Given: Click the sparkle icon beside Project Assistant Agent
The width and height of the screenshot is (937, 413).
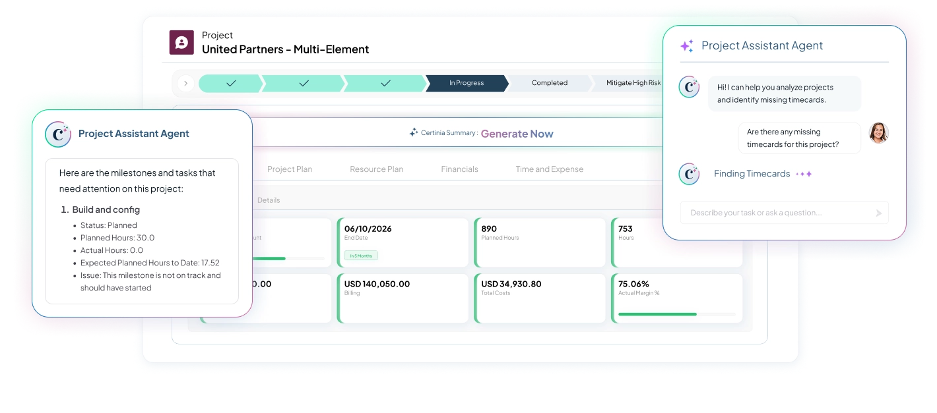Looking at the screenshot, I should 687,46.
